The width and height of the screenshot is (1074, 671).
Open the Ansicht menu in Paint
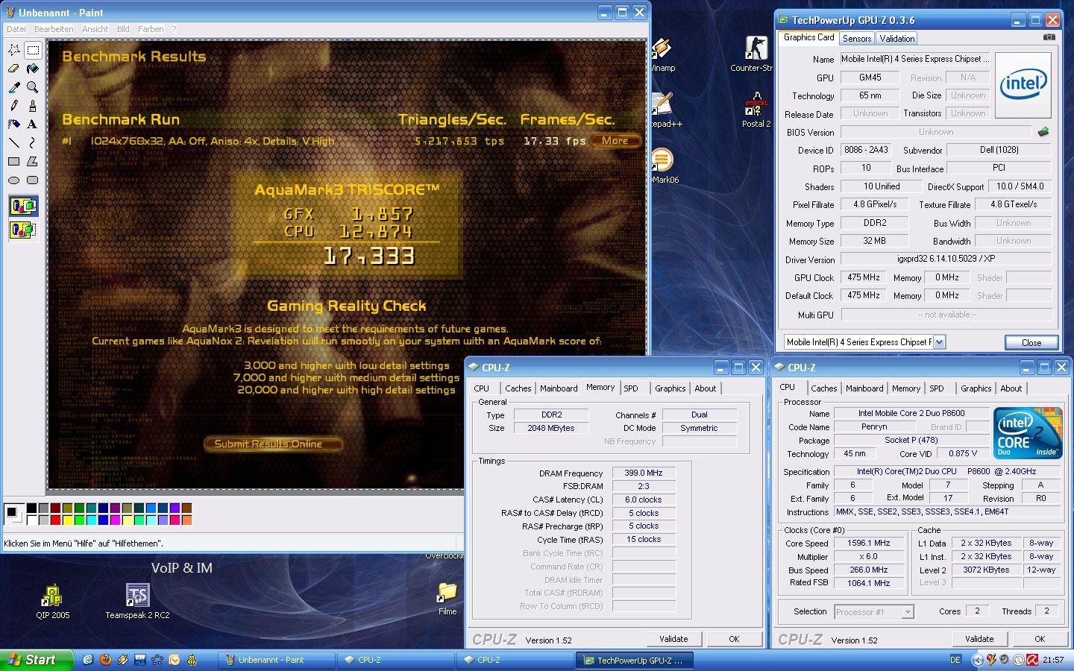(95, 29)
